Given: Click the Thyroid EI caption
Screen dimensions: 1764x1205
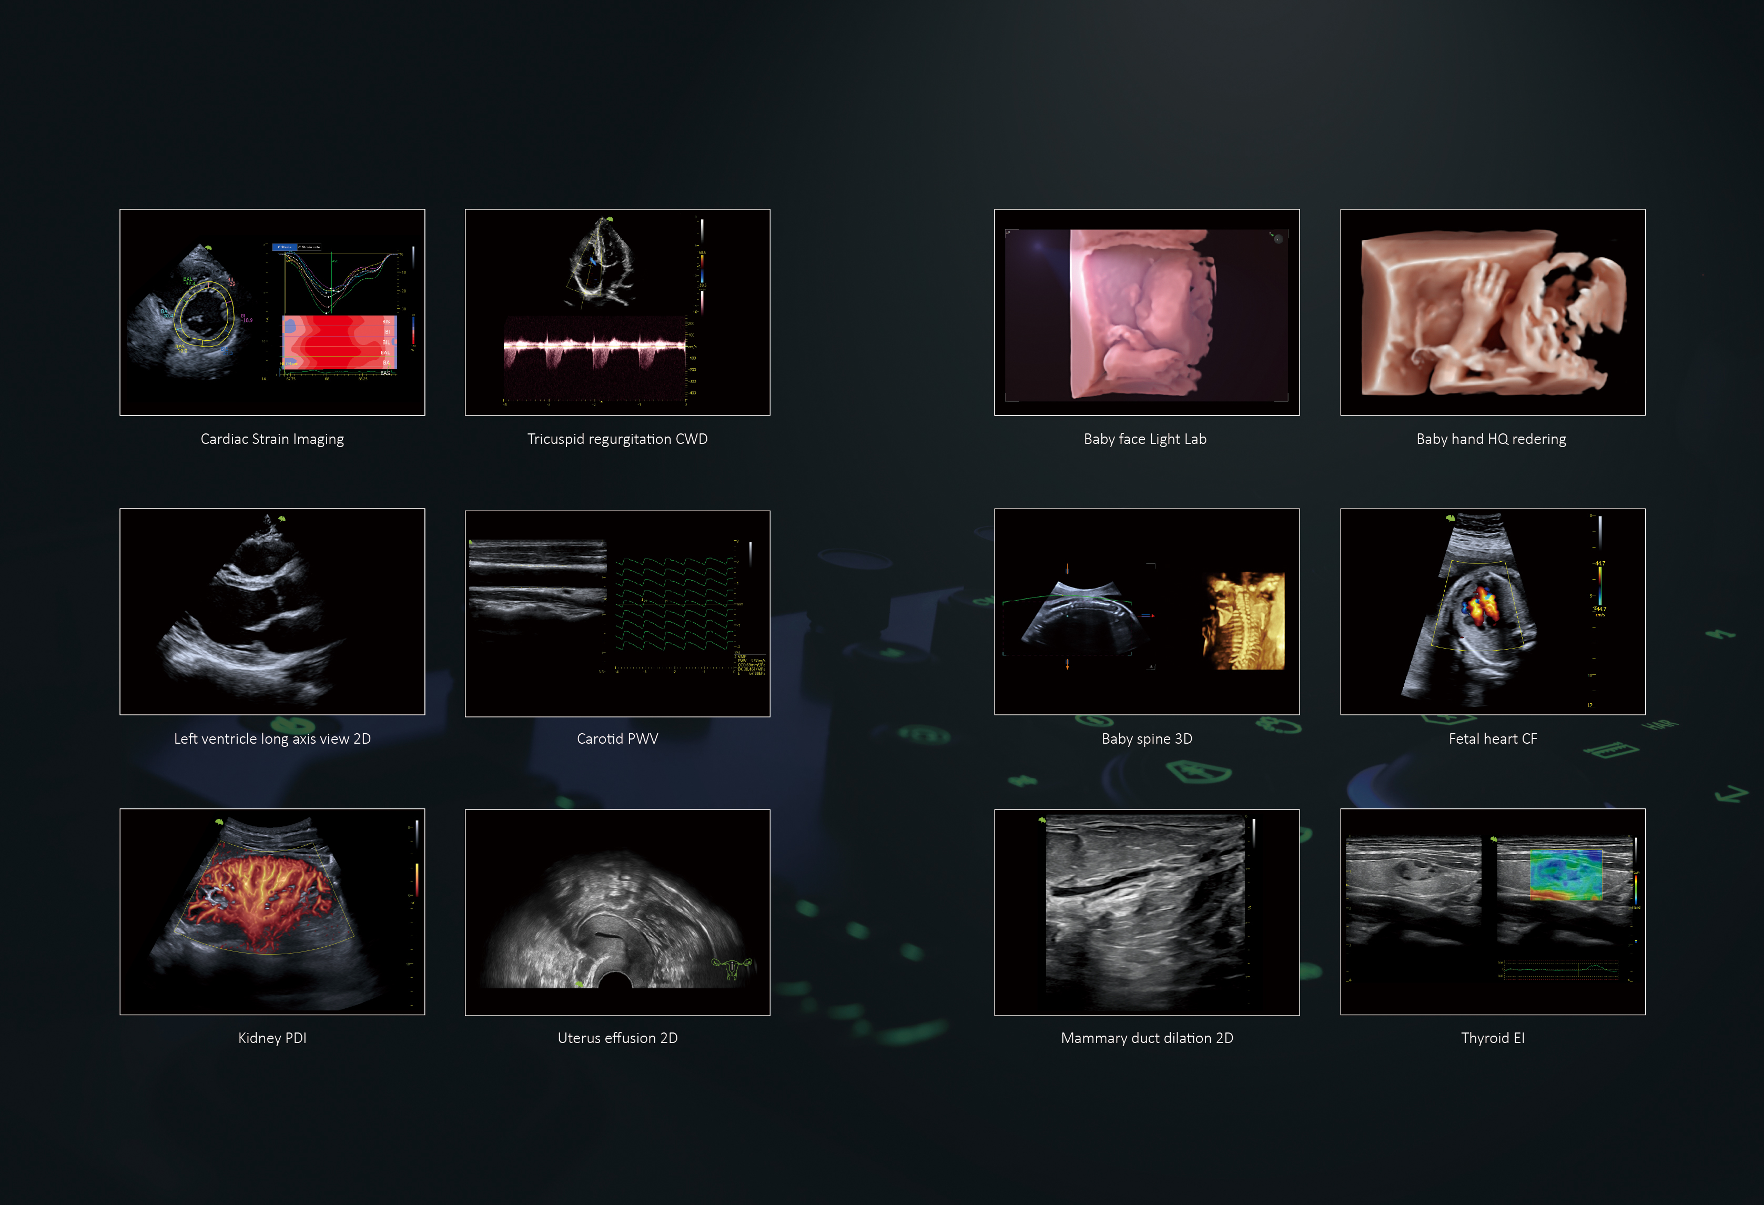Looking at the screenshot, I should [1492, 1038].
